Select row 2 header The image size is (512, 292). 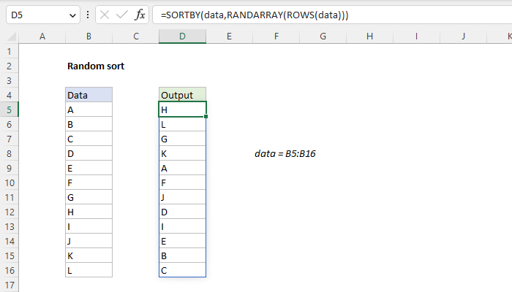coord(9,66)
